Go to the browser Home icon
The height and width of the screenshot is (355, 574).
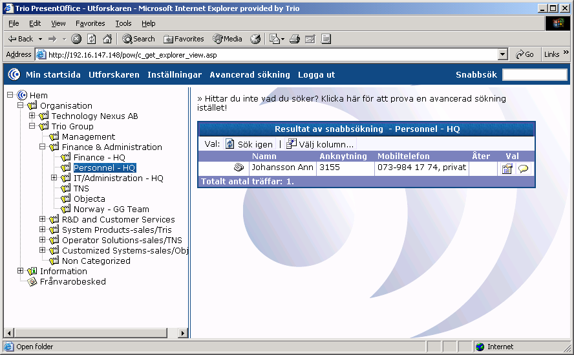(107, 39)
